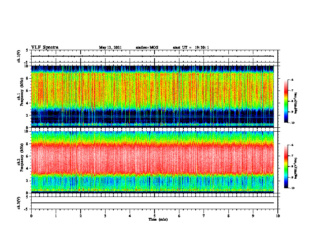Select the ch.1 spectrogram plot
Image resolution: width=313 pixels, height=242 pixels.
(x=153, y=96)
